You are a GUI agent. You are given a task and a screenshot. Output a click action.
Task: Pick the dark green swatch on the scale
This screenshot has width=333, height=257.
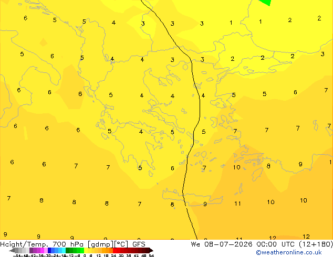tap(68, 250)
